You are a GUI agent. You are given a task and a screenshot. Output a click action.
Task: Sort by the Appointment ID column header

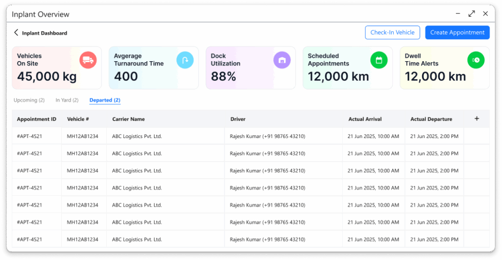tap(36, 119)
